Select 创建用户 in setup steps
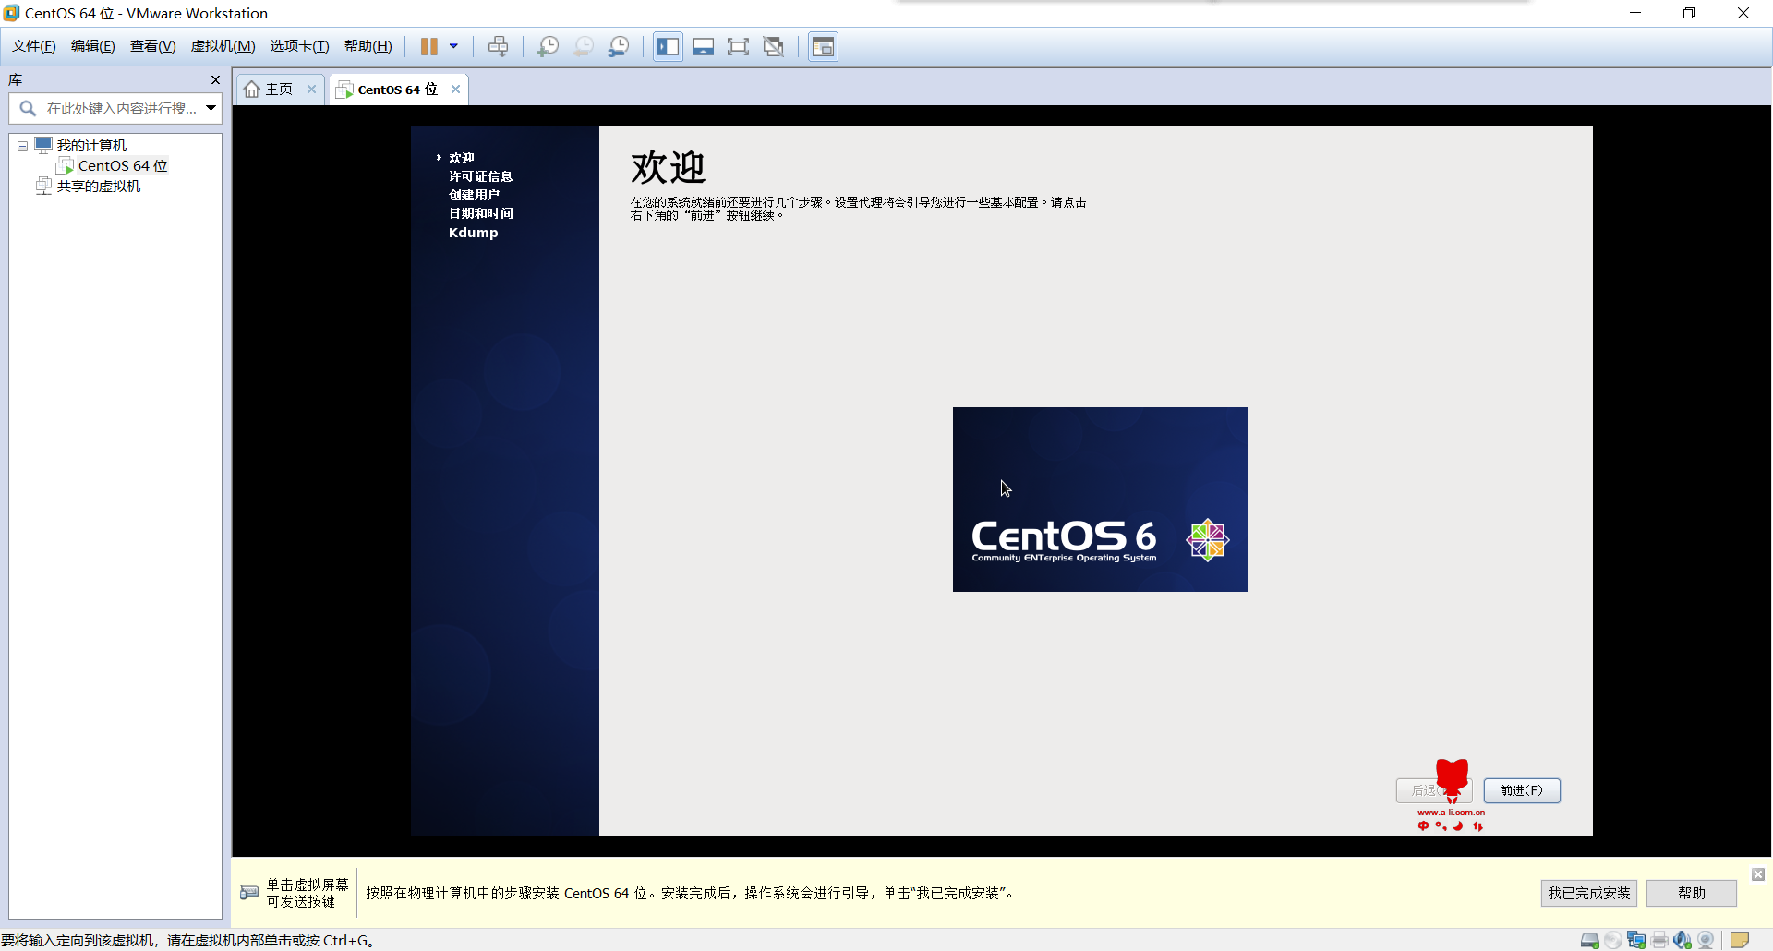Image resolution: width=1773 pixels, height=951 pixels. point(474,195)
